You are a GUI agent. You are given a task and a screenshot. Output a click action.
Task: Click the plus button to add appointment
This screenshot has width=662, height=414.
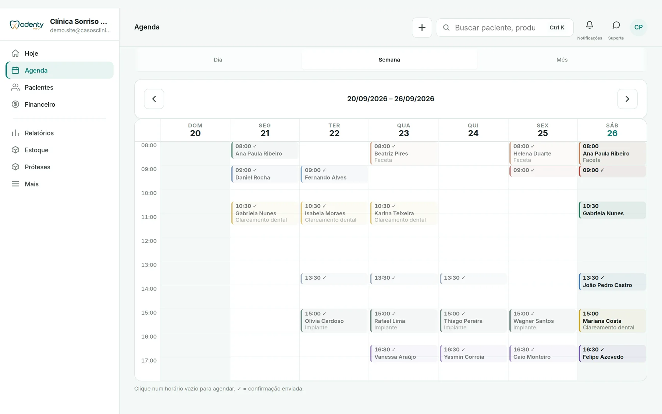coord(422,28)
